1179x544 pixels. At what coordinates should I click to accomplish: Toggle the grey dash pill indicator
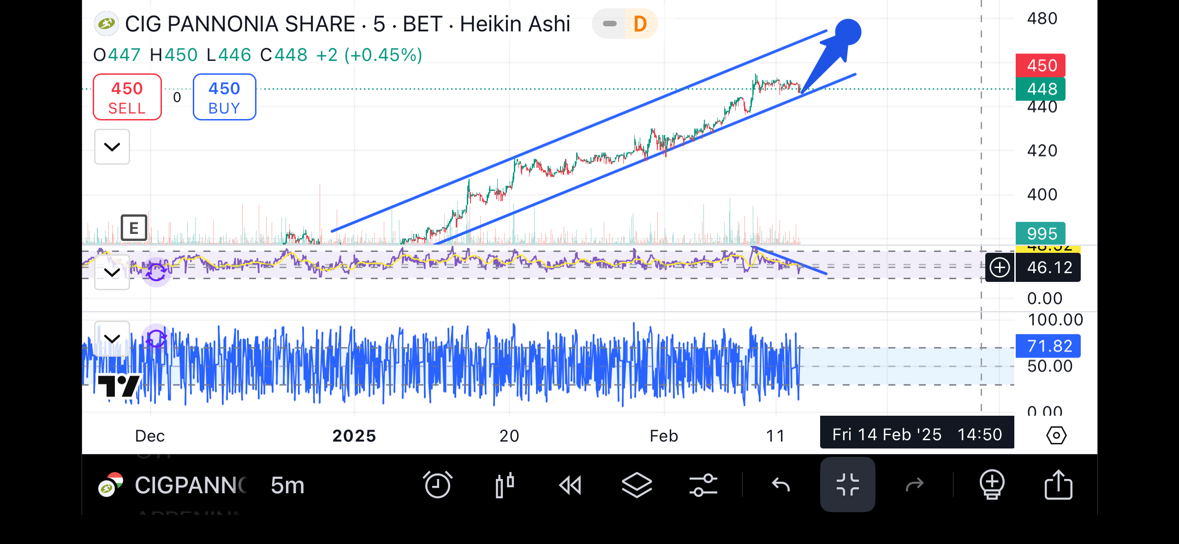coord(609,24)
